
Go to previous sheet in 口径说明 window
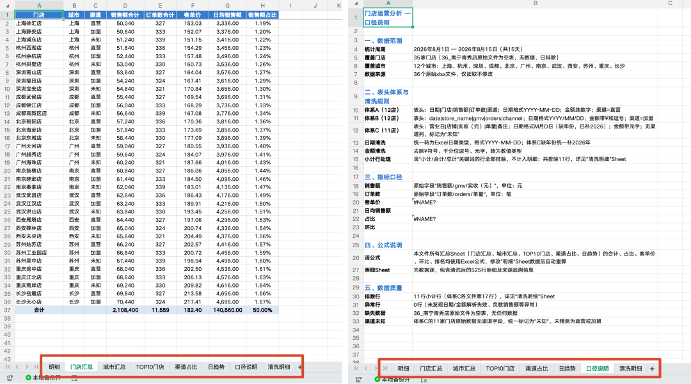point(366,368)
